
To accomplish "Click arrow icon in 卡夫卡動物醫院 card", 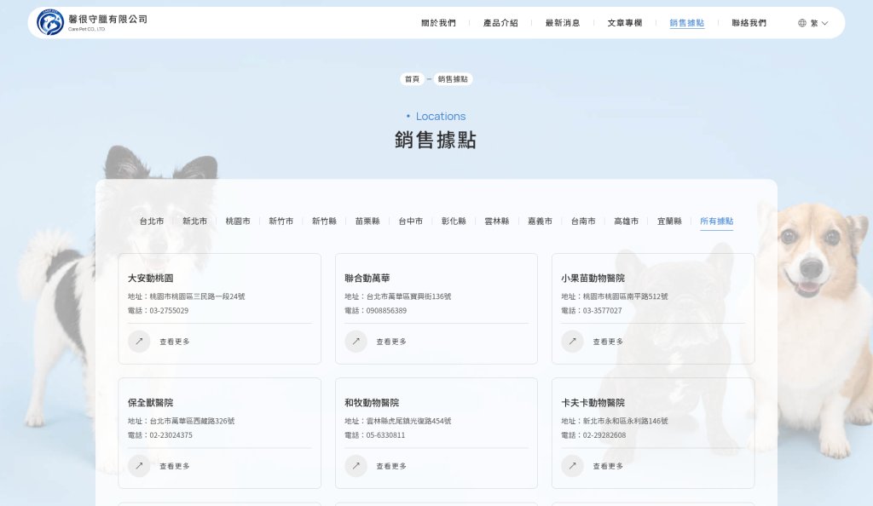I will [x=572, y=466].
